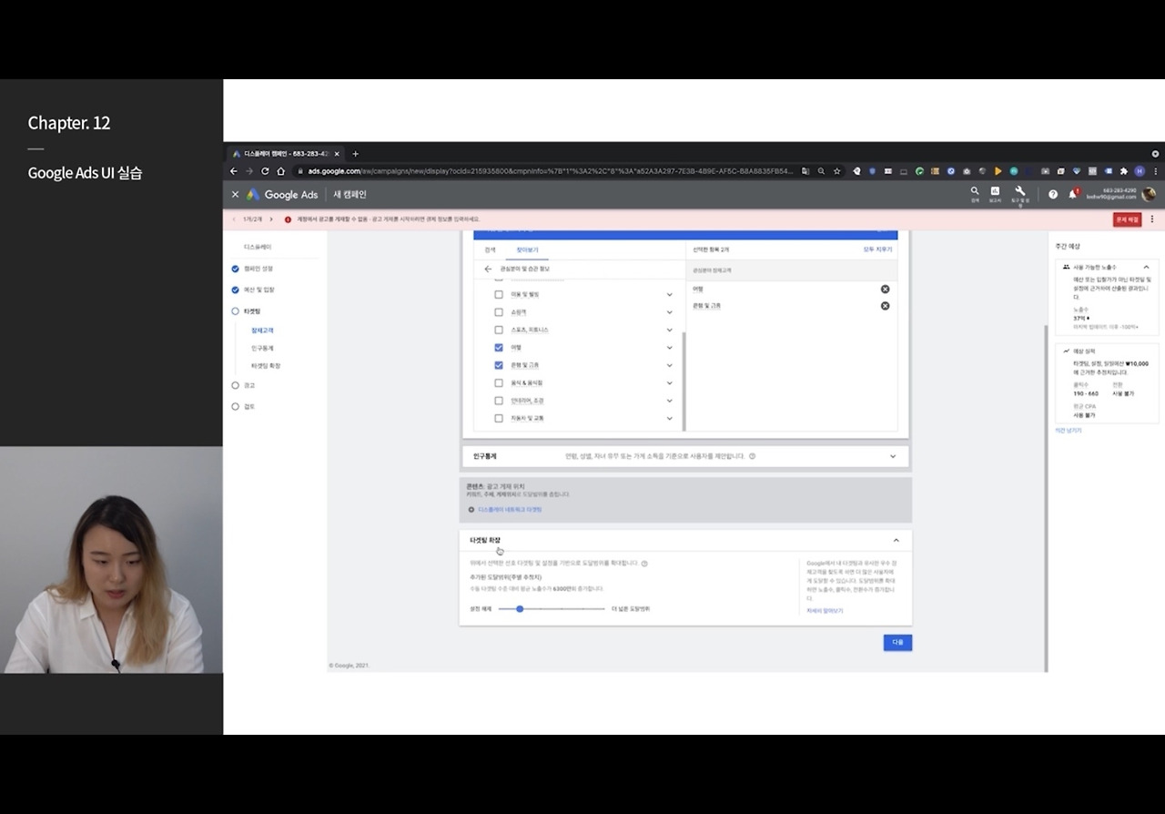The image size is (1165, 814).
Task: Click the help icon in the 인구통계 row
Action: 753,456
